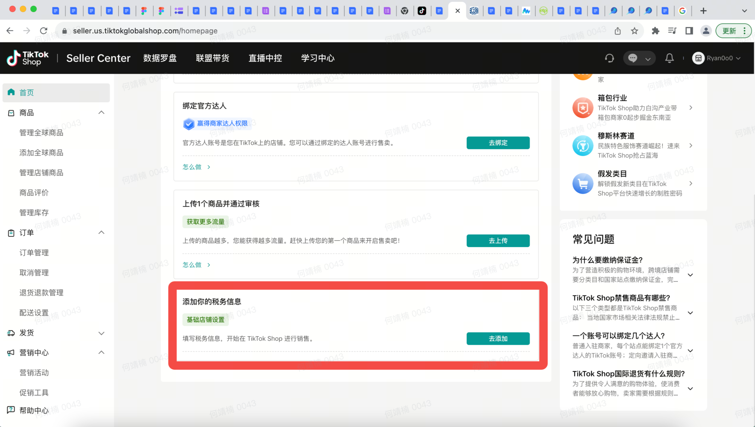Click the 营销中心 megaphone icon
The height and width of the screenshot is (427, 755).
(11, 353)
